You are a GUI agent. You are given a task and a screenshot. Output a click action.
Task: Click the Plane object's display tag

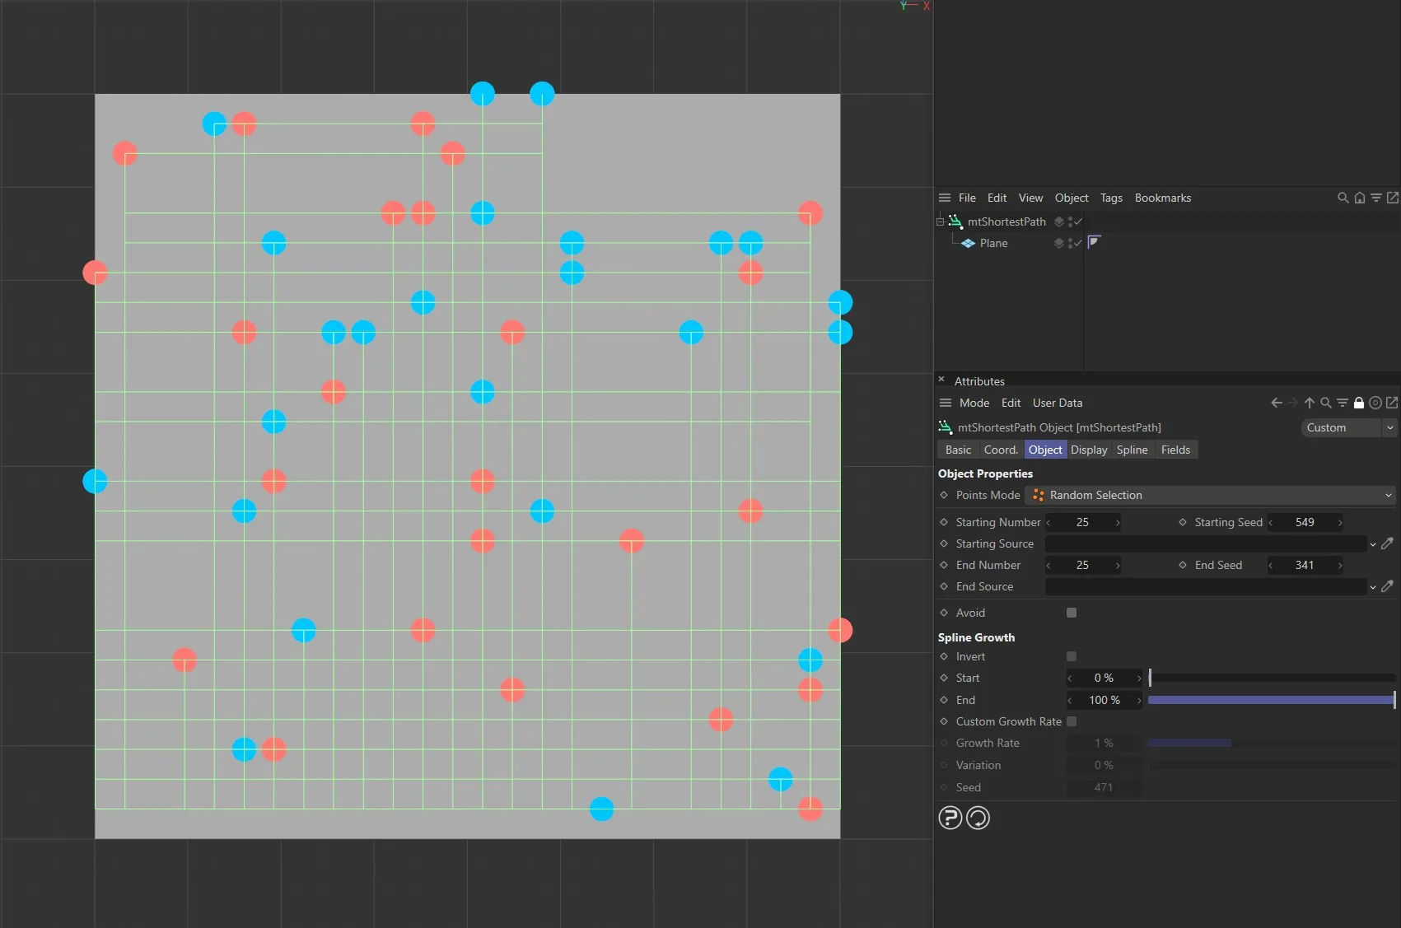click(1094, 242)
